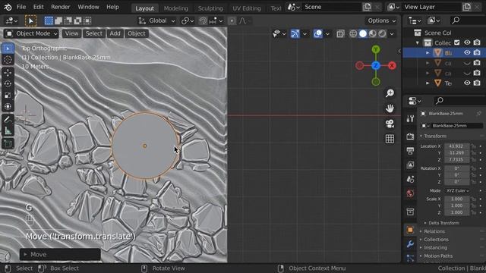
Task: Expand the Move operator panel
Action: click(60, 255)
